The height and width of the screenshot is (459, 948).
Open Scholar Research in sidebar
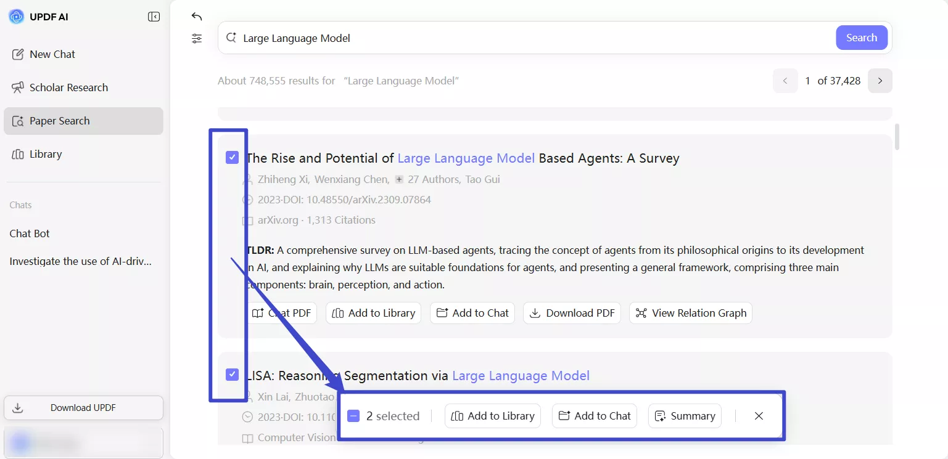tap(68, 87)
